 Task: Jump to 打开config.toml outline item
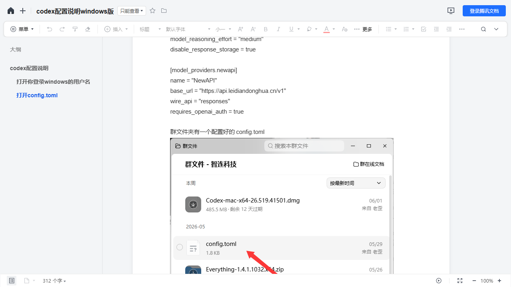pos(37,95)
